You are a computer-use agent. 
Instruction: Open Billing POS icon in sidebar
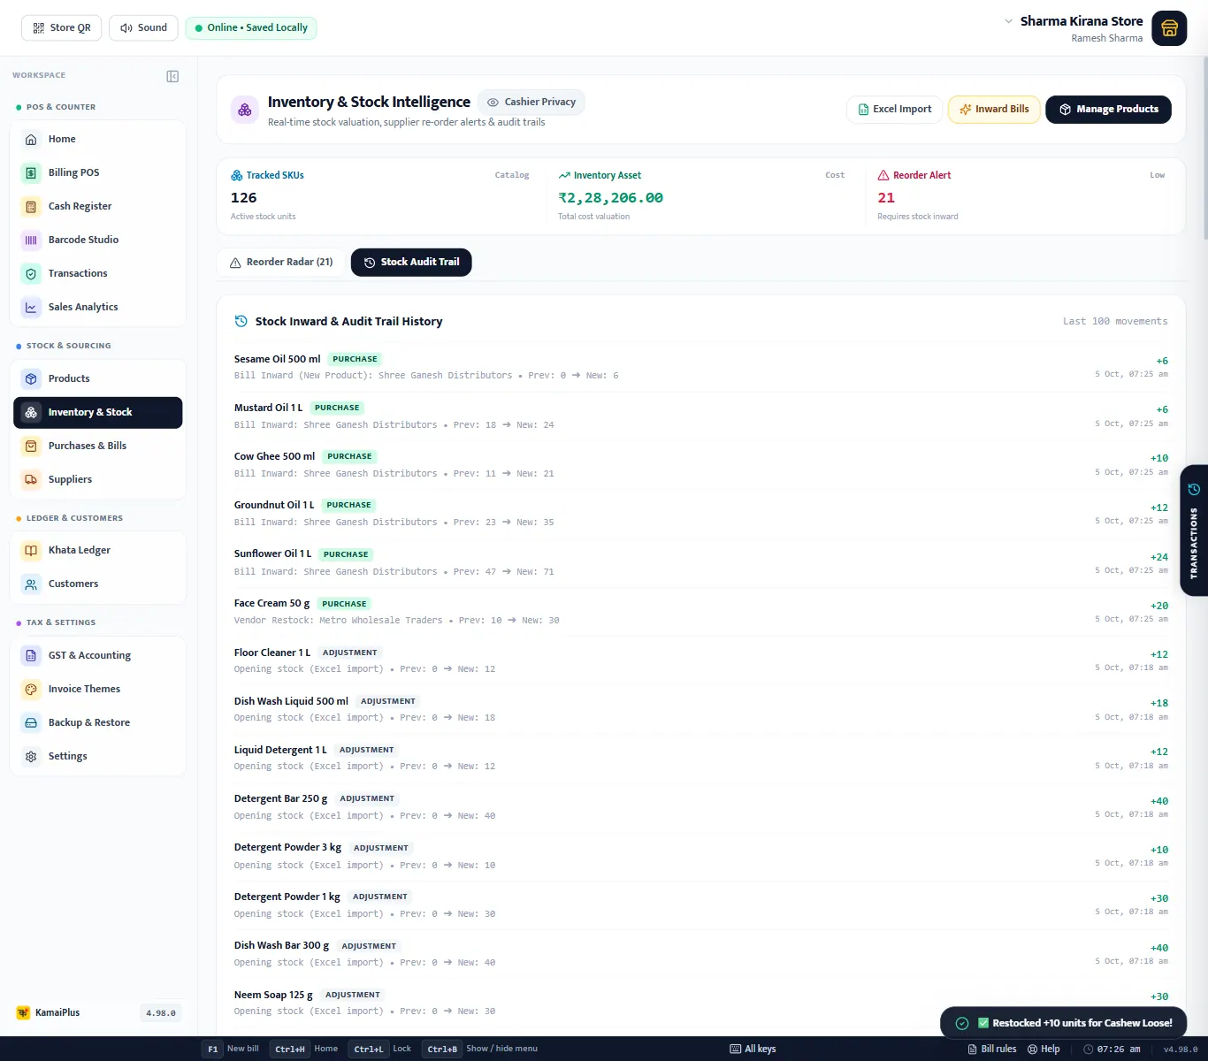pyautogui.click(x=31, y=172)
